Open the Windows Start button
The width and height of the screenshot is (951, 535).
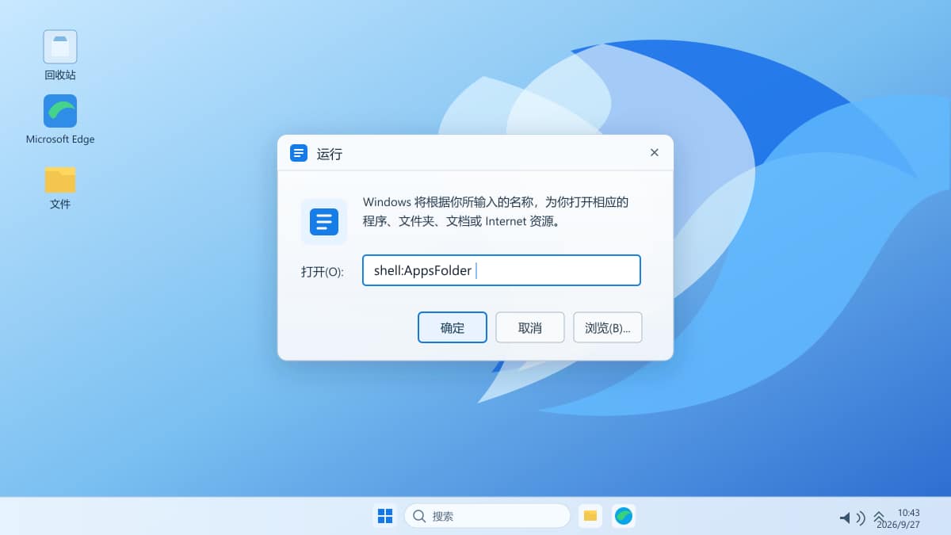point(385,516)
